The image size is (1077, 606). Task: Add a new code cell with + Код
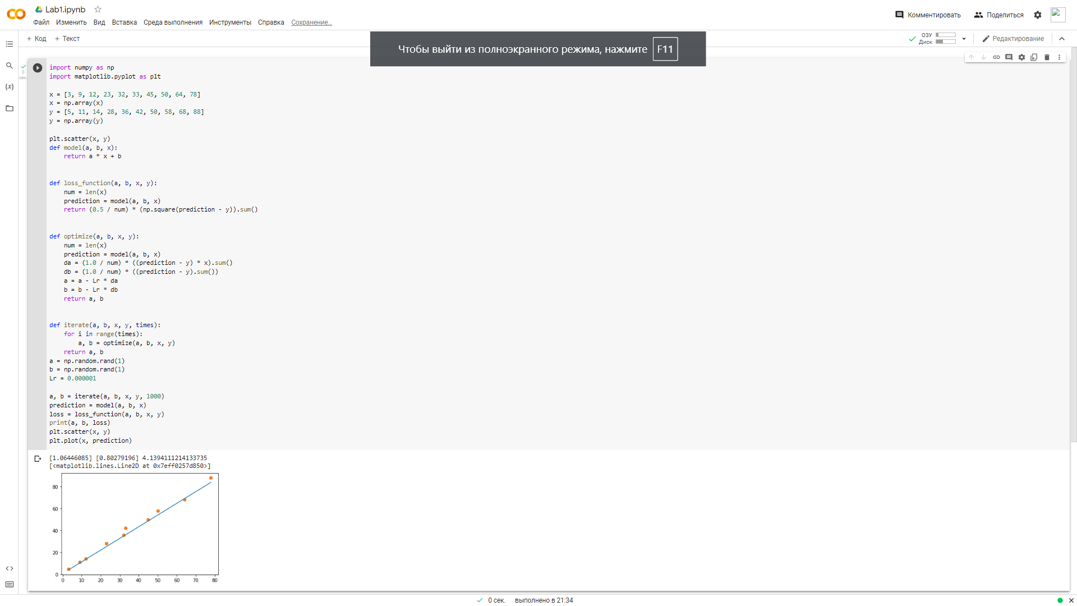pyautogui.click(x=36, y=39)
